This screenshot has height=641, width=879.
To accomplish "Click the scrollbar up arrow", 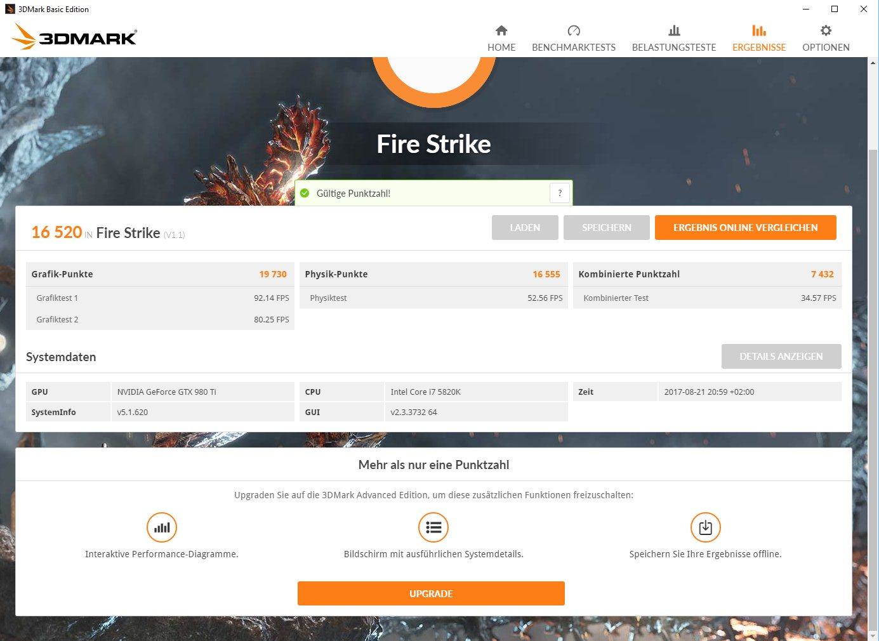I will click(x=873, y=62).
